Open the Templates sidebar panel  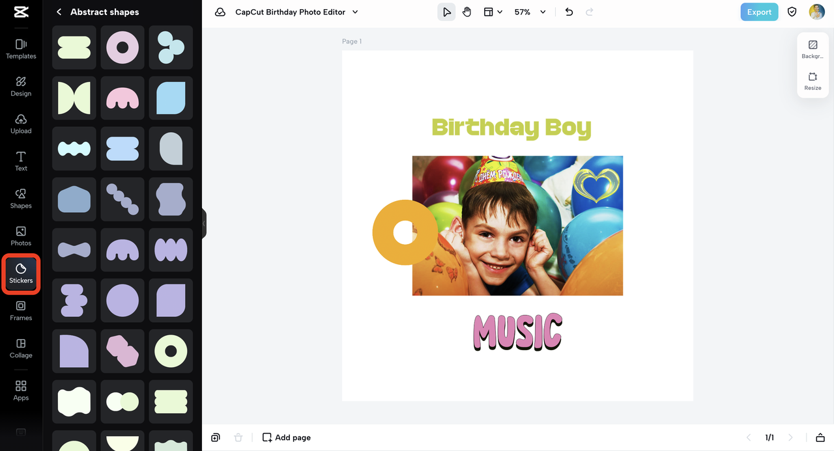click(x=21, y=49)
